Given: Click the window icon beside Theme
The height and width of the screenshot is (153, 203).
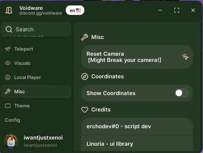Looking at the screenshot, I should tap(8, 106).
